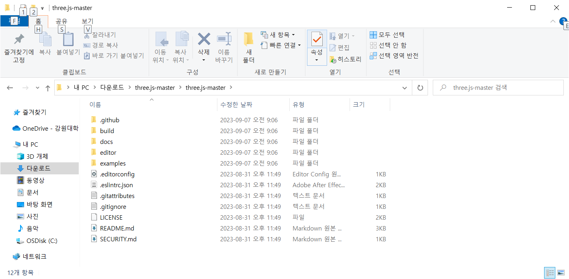
Task: Click the blue Help question icon
Action: [x=563, y=21]
